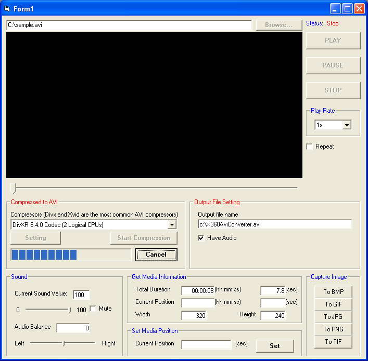Screen dimensions: 368x361
Task: Click the Current Position hh:mm:ss field under Get Media Information
Action: coord(198,303)
